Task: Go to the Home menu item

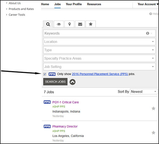Action: click(45, 4)
